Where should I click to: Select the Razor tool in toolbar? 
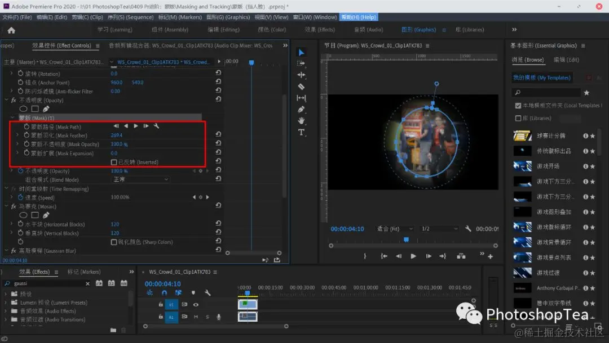tap(301, 87)
